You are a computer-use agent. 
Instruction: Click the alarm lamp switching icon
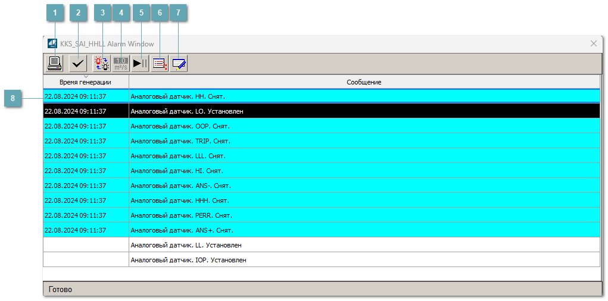pos(102,63)
